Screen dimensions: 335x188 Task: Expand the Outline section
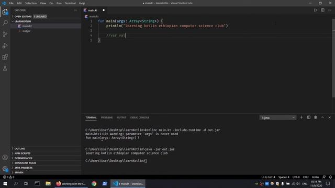tap(46, 148)
